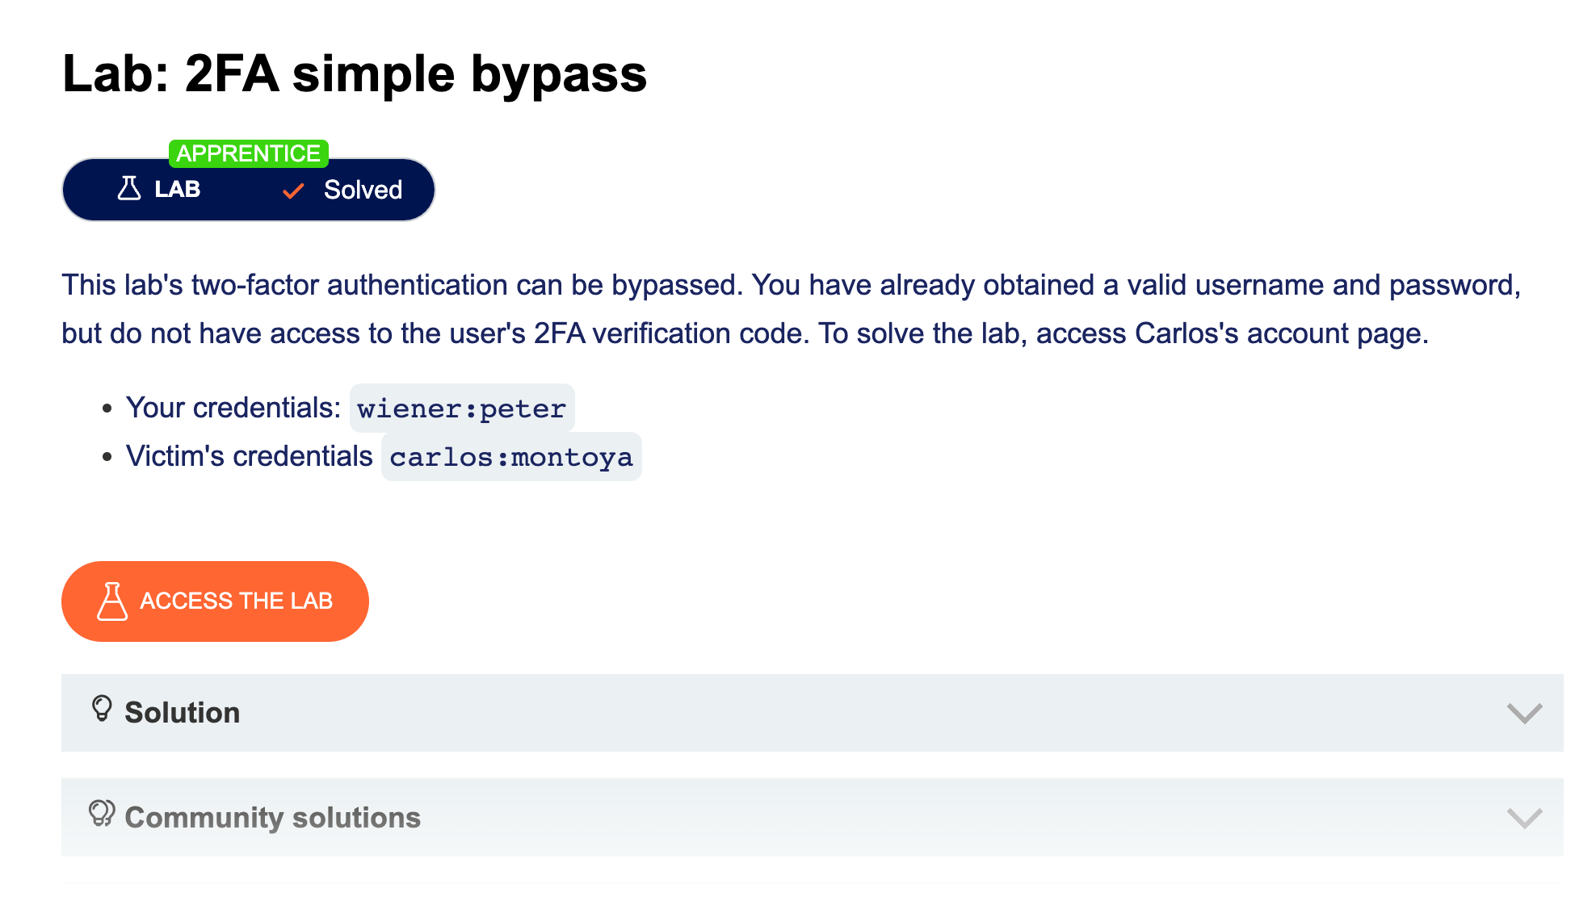Click the double-lightbulb Community solutions icon

[102, 813]
